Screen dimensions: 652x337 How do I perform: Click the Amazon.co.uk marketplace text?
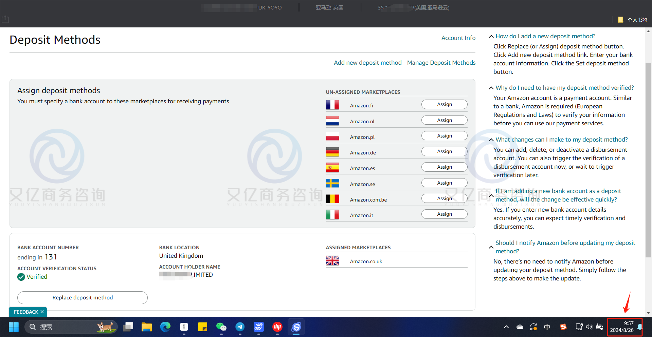point(366,261)
